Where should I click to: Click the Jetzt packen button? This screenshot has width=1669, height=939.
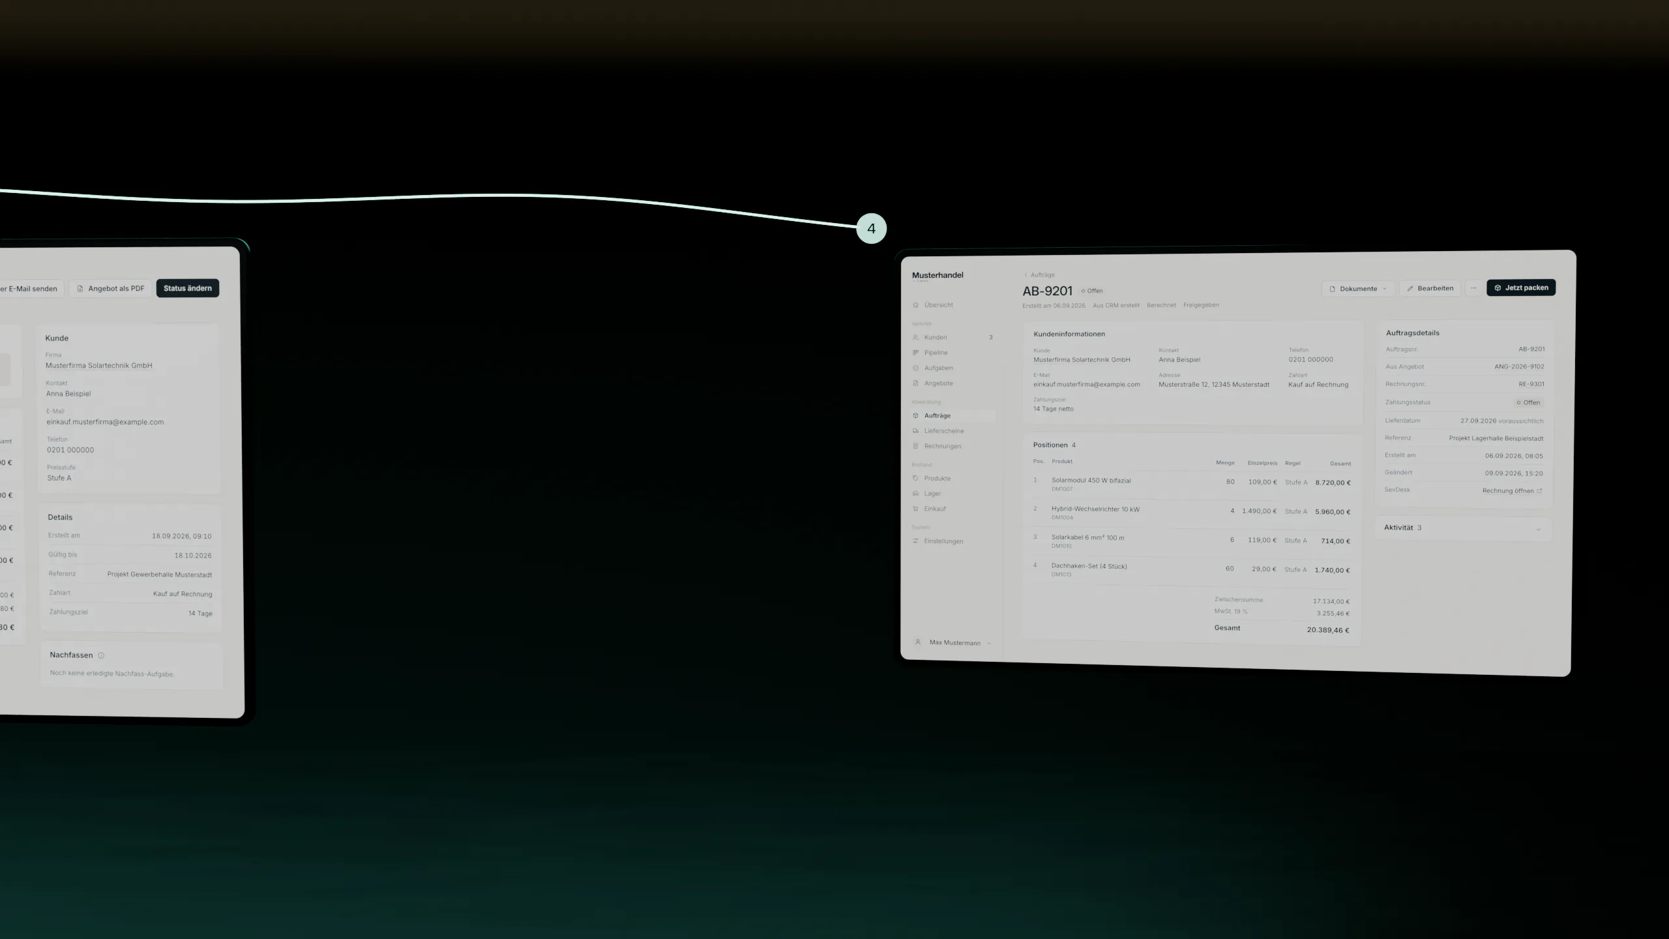pyautogui.click(x=1521, y=288)
